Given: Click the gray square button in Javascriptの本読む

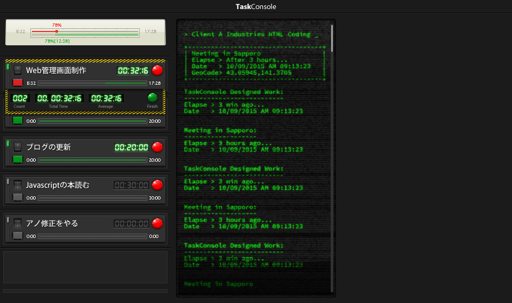Looking at the screenshot, I should click(18, 197).
